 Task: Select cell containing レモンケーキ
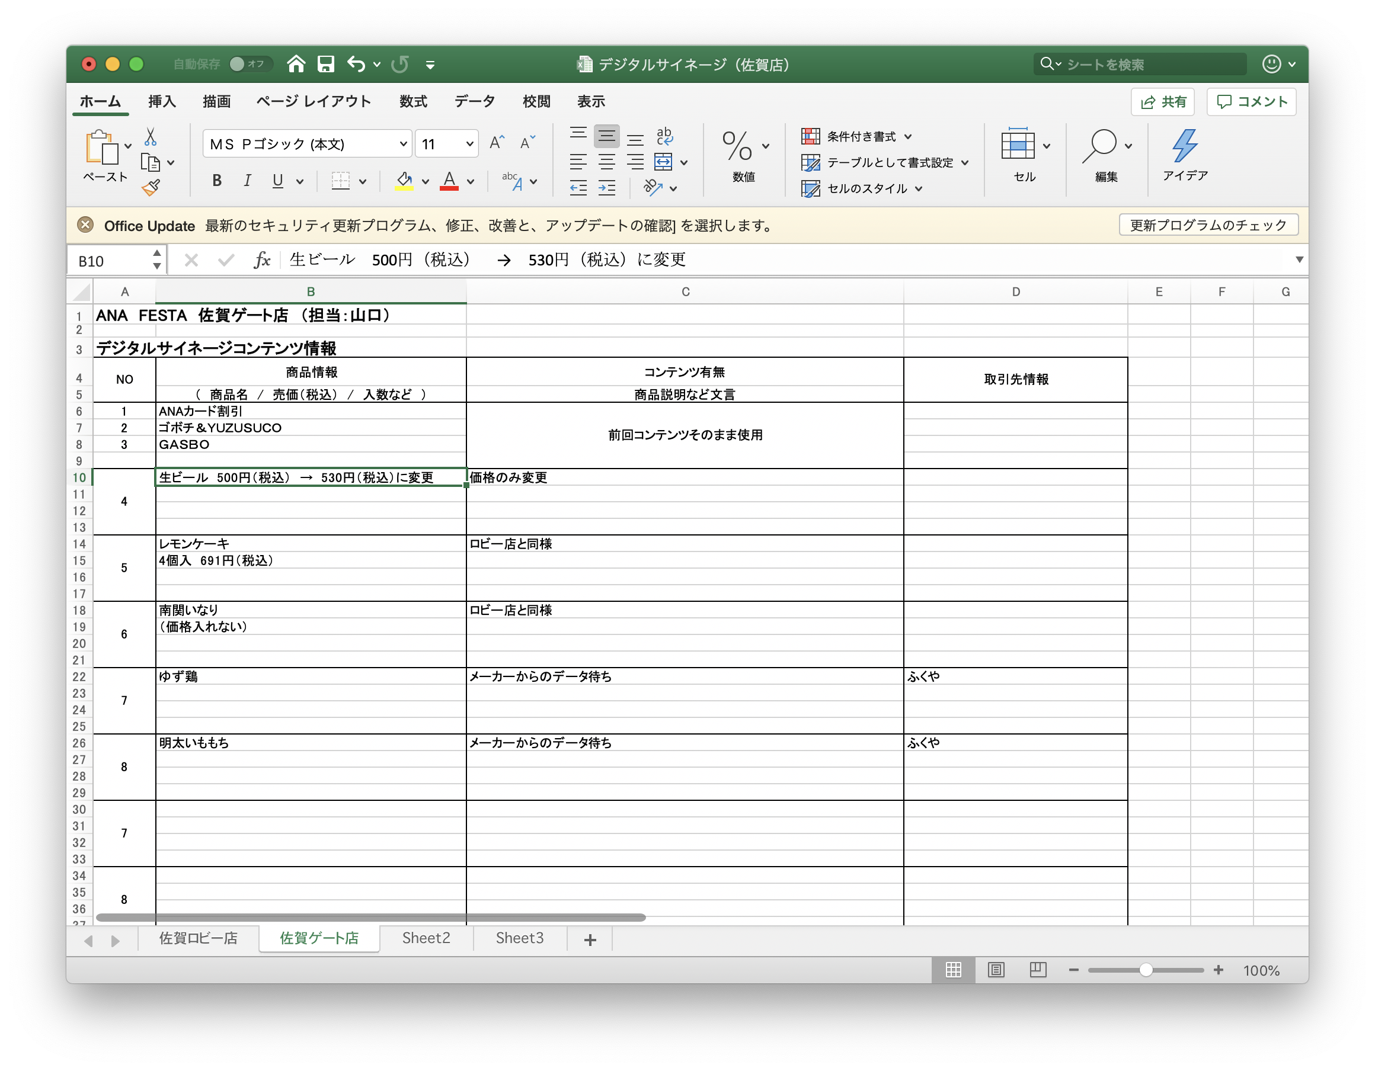(311, 543)
